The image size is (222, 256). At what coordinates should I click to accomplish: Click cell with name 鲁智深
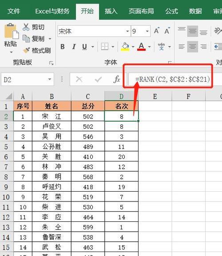click(52, 237)
